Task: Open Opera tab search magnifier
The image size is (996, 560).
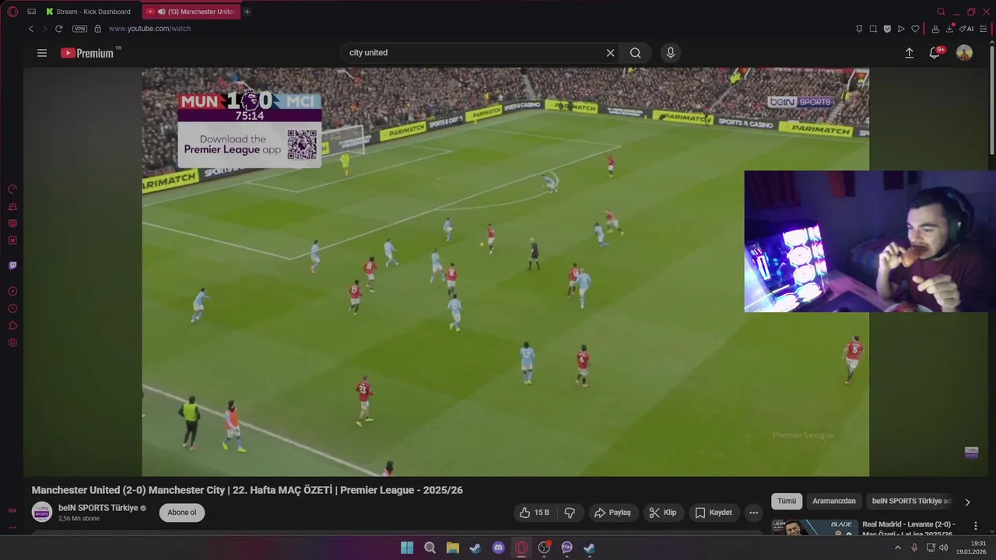Action: click(941, 12)
